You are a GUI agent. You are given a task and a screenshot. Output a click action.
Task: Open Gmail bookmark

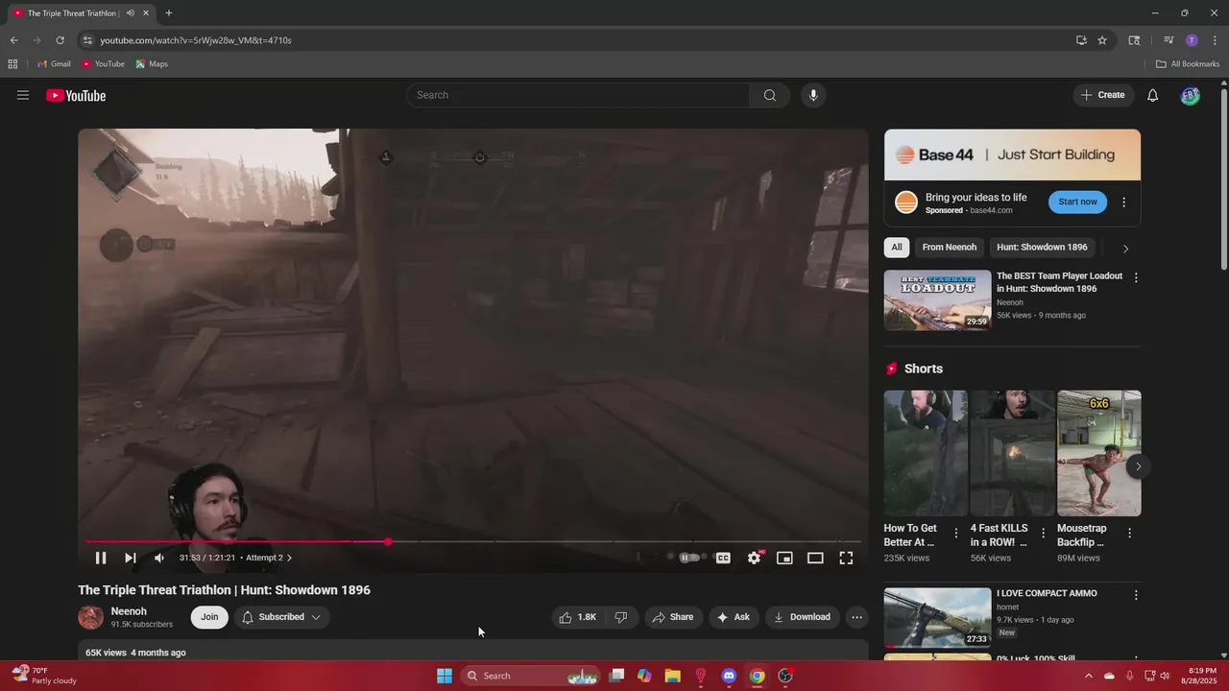pyautogui.click(x=54, y=64)
